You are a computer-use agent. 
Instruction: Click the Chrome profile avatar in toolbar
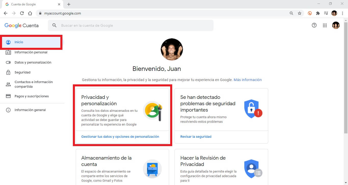click(334, 13)
